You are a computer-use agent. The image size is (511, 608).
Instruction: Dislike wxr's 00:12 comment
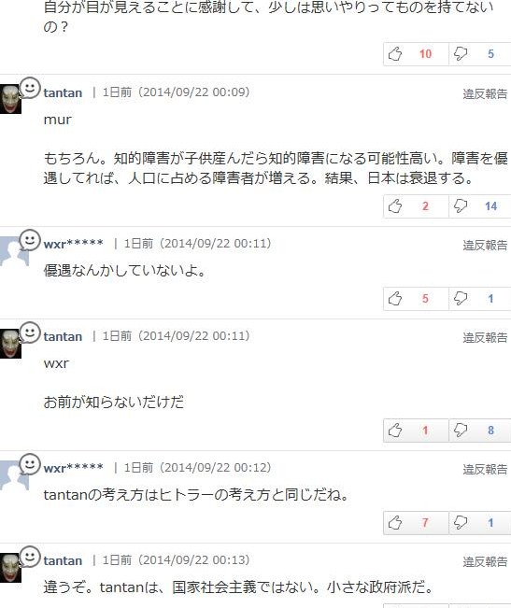(461, 523)
